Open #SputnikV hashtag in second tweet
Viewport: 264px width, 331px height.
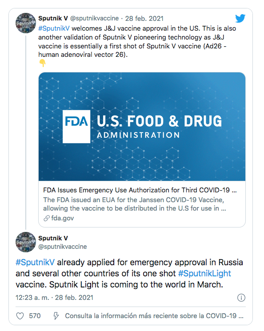tap(35, 263)
